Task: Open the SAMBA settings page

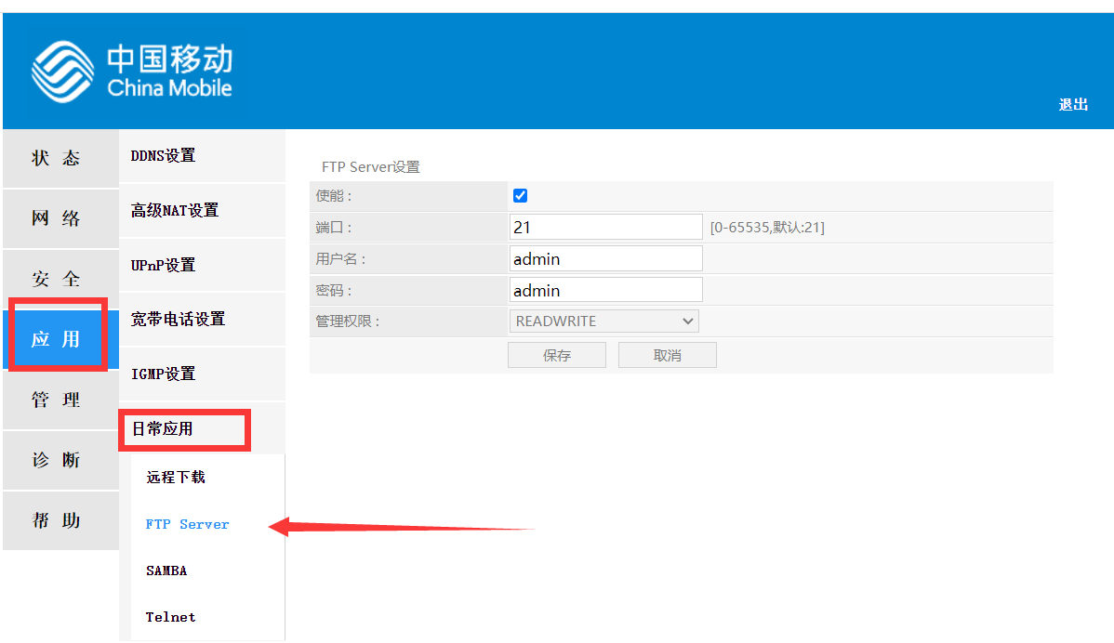Action: [x=166, y=571]
